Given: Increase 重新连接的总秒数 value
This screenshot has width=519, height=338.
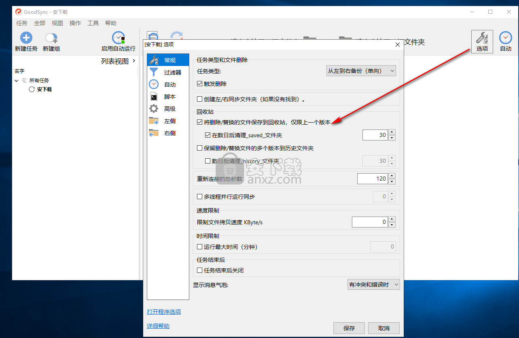Looking at the screenshot, I should [392, 176].
